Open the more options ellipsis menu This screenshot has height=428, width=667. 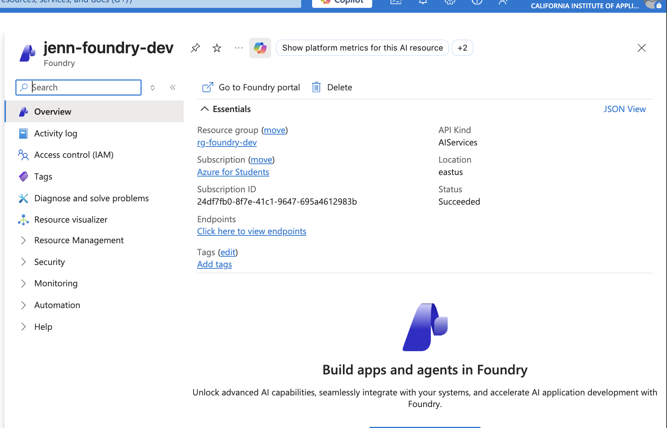point(239,48)
